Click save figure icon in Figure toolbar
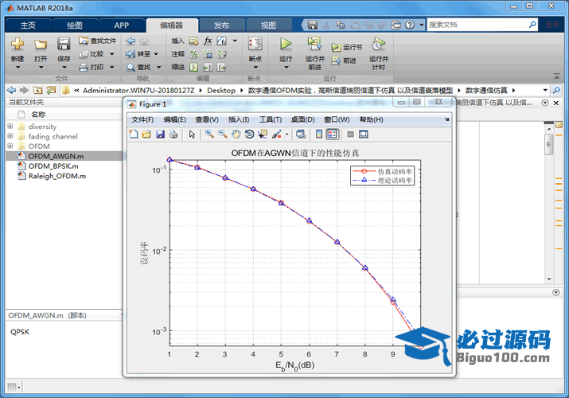Screen dimensions: 569x398 161,135
